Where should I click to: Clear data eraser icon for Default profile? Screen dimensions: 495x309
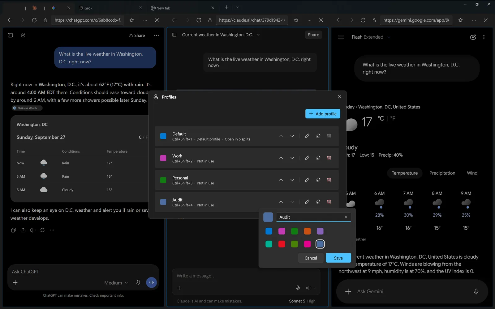click(318, 136)
